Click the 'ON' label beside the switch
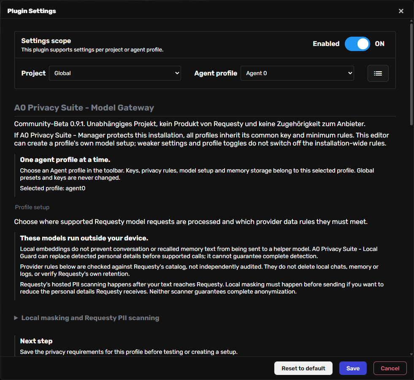Image resolution: width=414 pixels, height=380 pixels. coord(379,44)
